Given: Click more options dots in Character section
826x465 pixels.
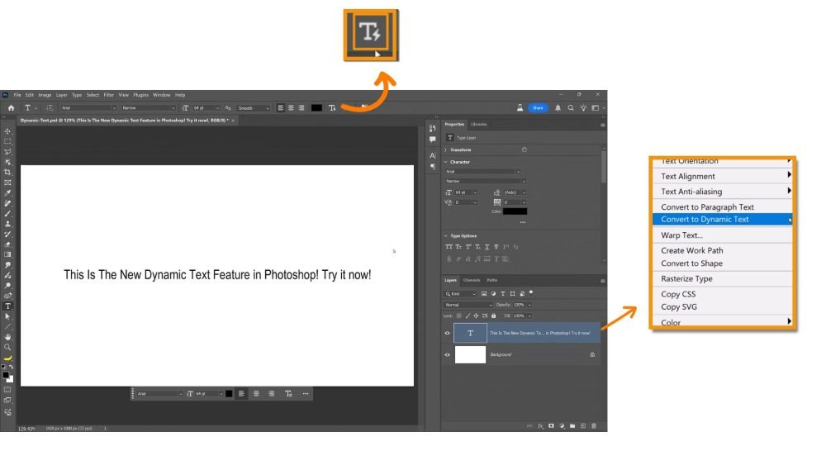Looking at the screenshot, I should (x=523, y=222).
